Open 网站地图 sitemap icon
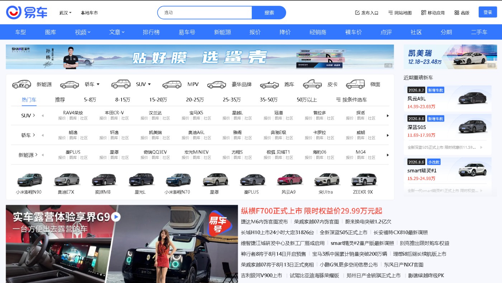The height and width of the screenshot is (283, 502). pyautogui.click(x=390, y=13)
